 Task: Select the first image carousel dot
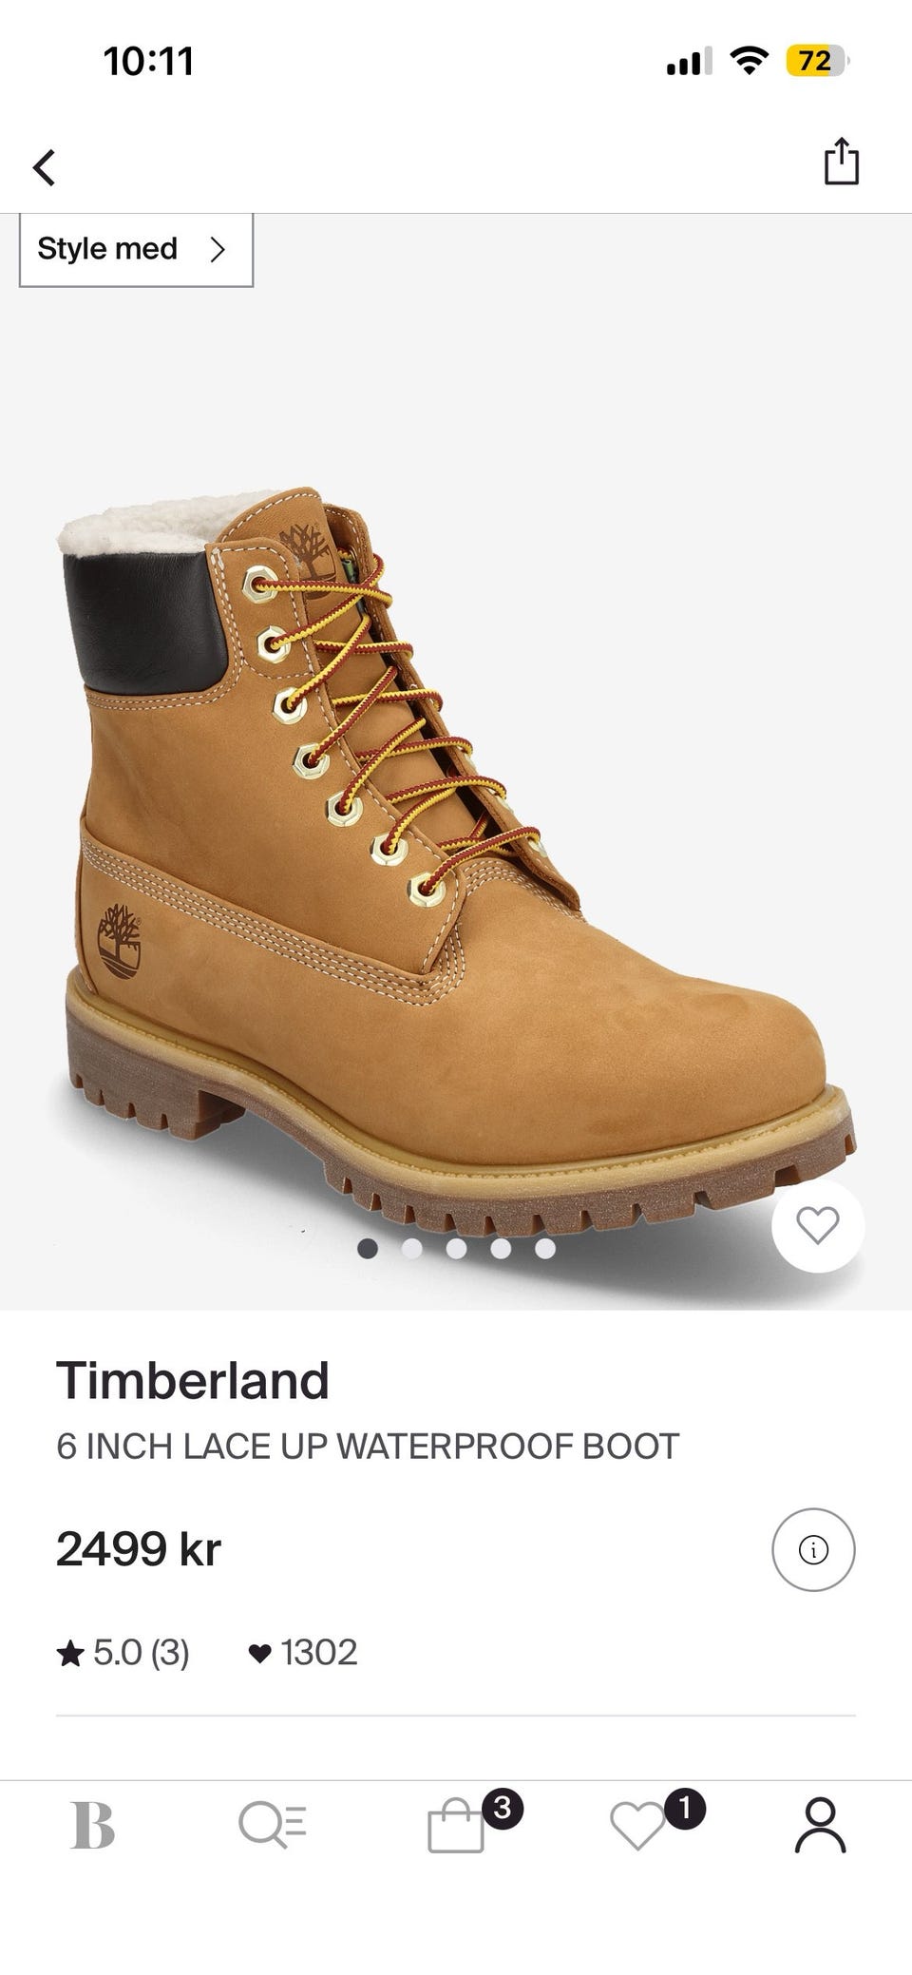pos(368,1248)
